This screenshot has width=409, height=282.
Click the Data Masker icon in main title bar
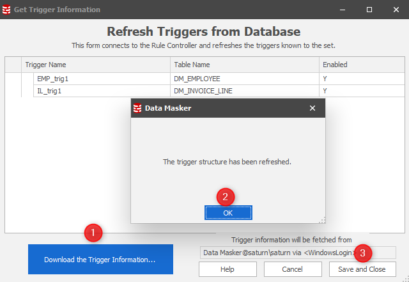click(x=7, y=10)
